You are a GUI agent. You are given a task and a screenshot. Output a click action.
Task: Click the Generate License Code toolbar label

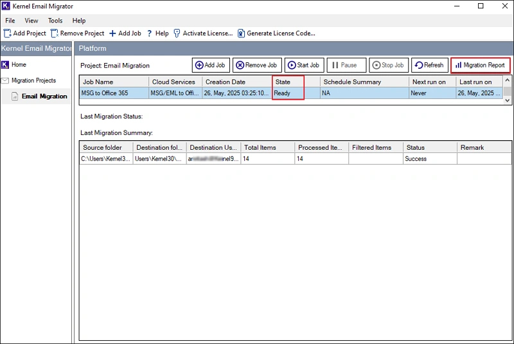[281, 33]
